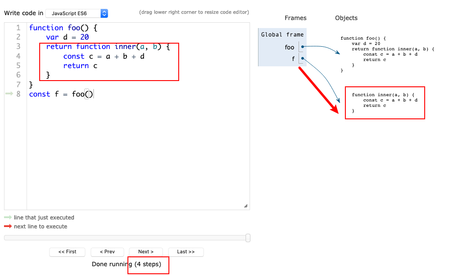Click the editor resize handle in lower right corner
This screenshot has height=276, width=459.
246,206
